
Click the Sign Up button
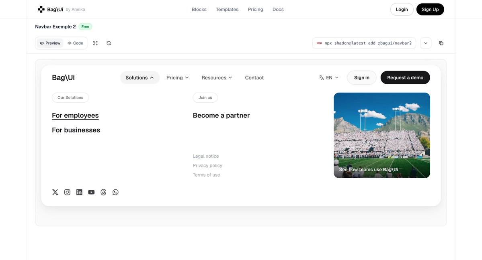point(430,10)
